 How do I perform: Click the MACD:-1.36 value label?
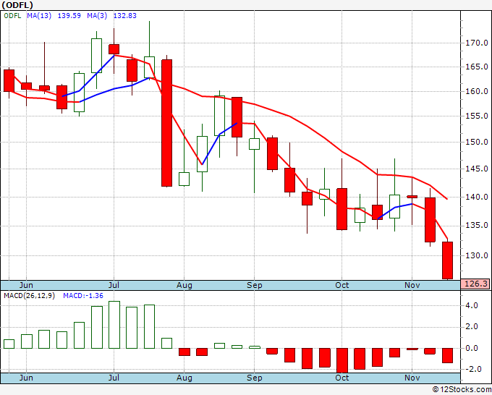click(x=82, y=296)
